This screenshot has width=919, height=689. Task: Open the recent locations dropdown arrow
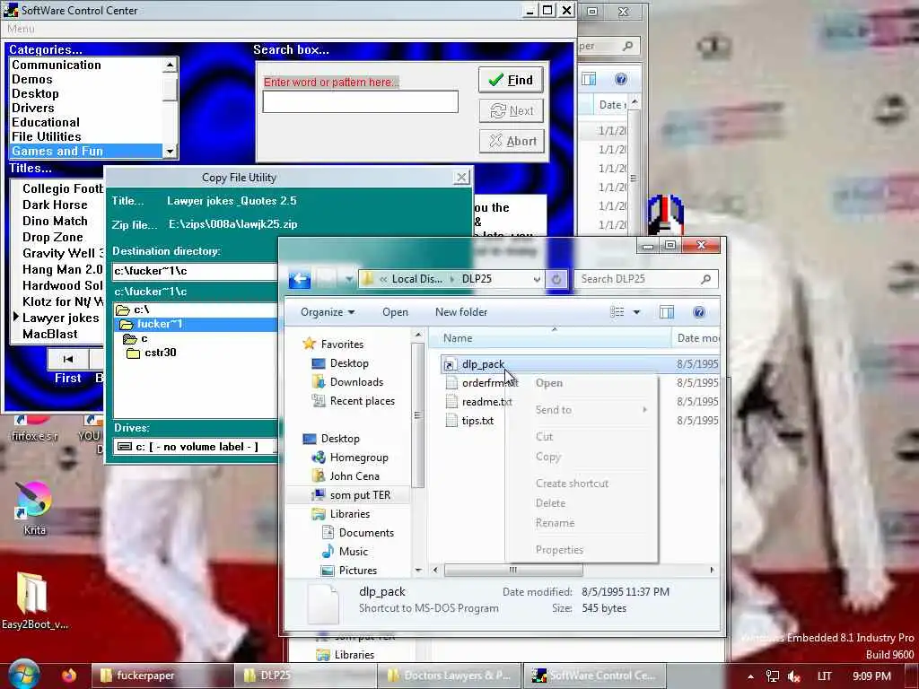[349, 280]
